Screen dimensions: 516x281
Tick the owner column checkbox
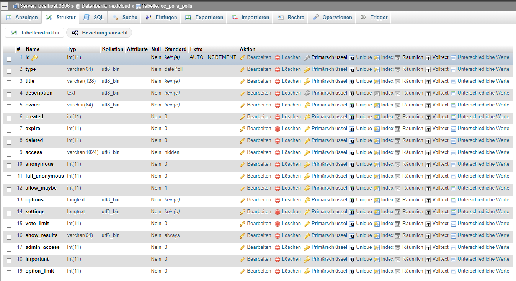click(9, 106)
